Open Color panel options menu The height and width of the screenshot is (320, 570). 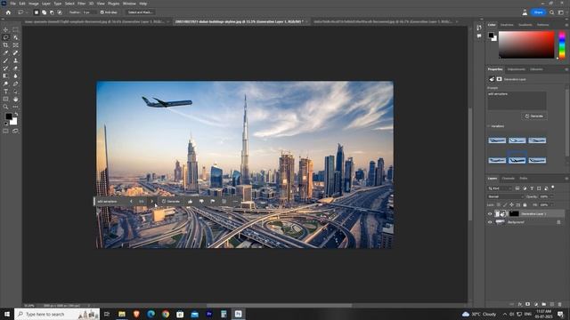pos(566,25)
